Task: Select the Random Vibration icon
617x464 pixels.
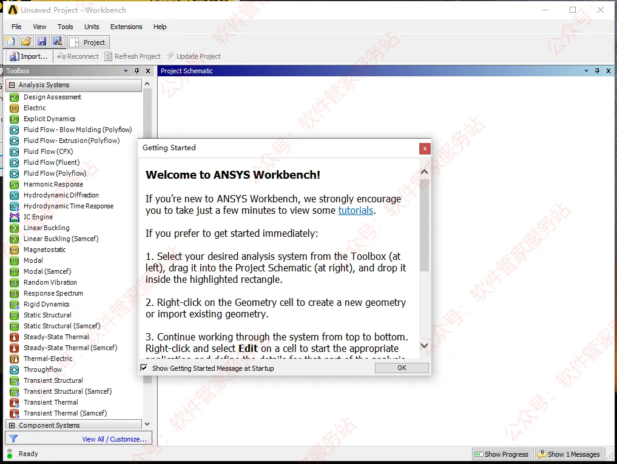Action: tap(14, 282)
